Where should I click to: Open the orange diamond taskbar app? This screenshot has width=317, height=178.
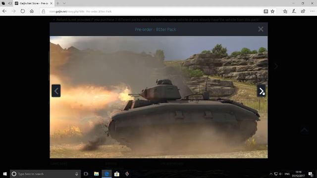click(127, 174)
